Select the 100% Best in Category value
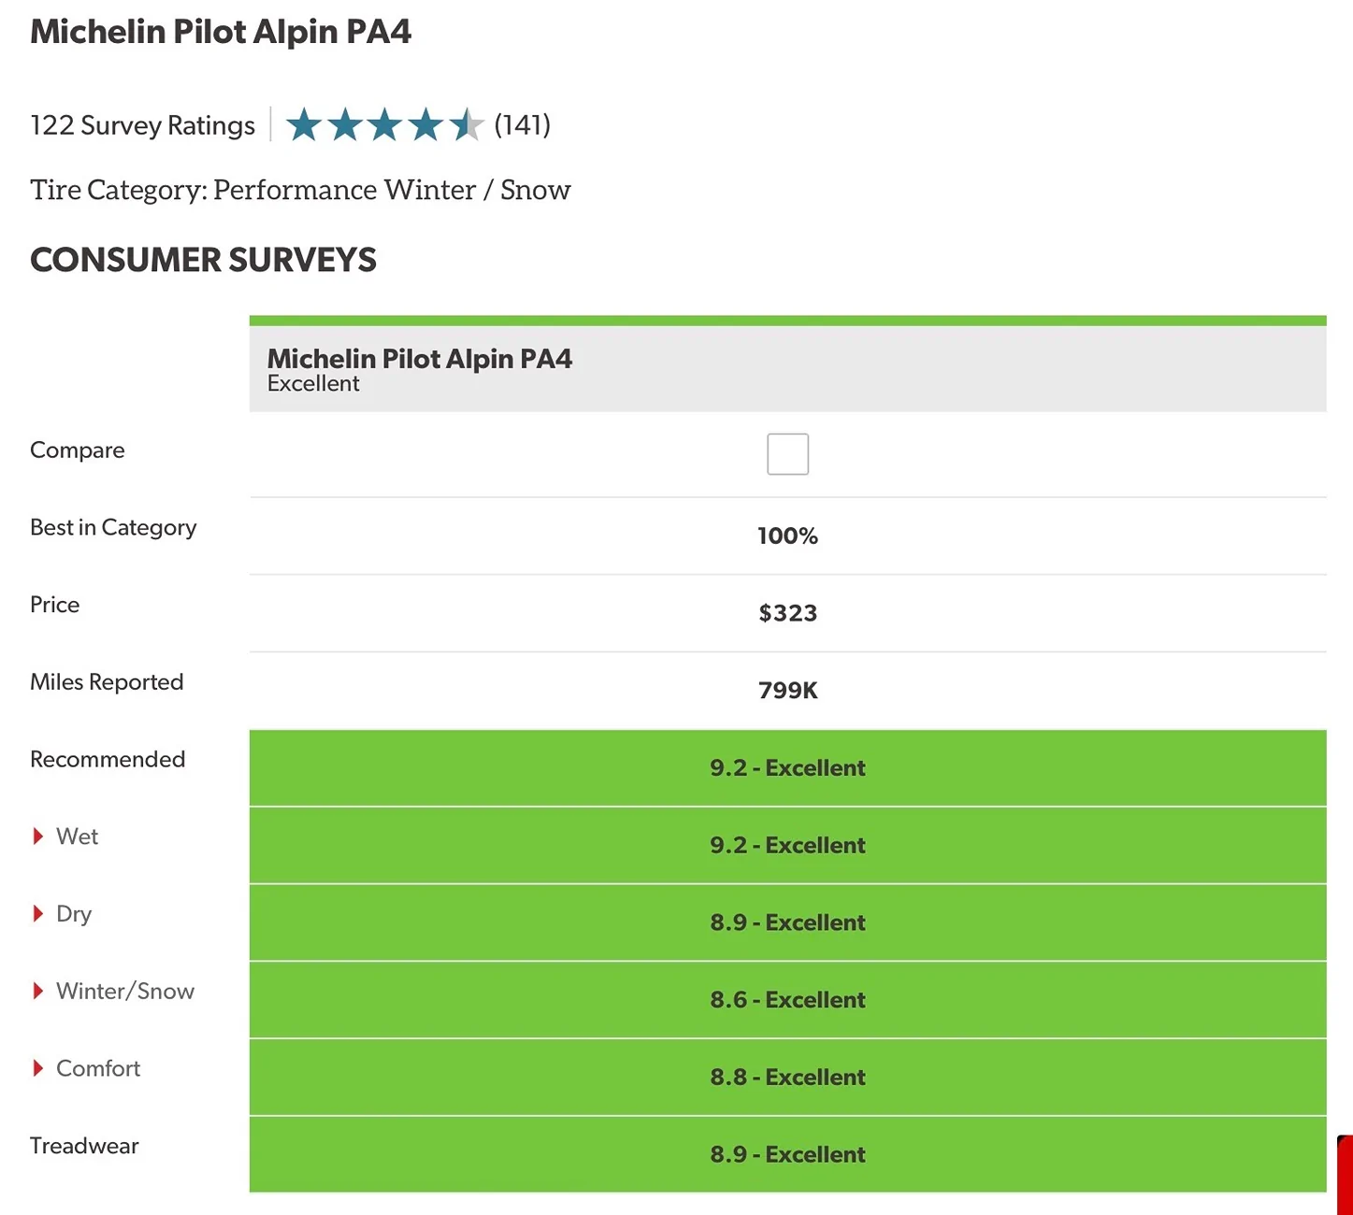 [787, 536]
